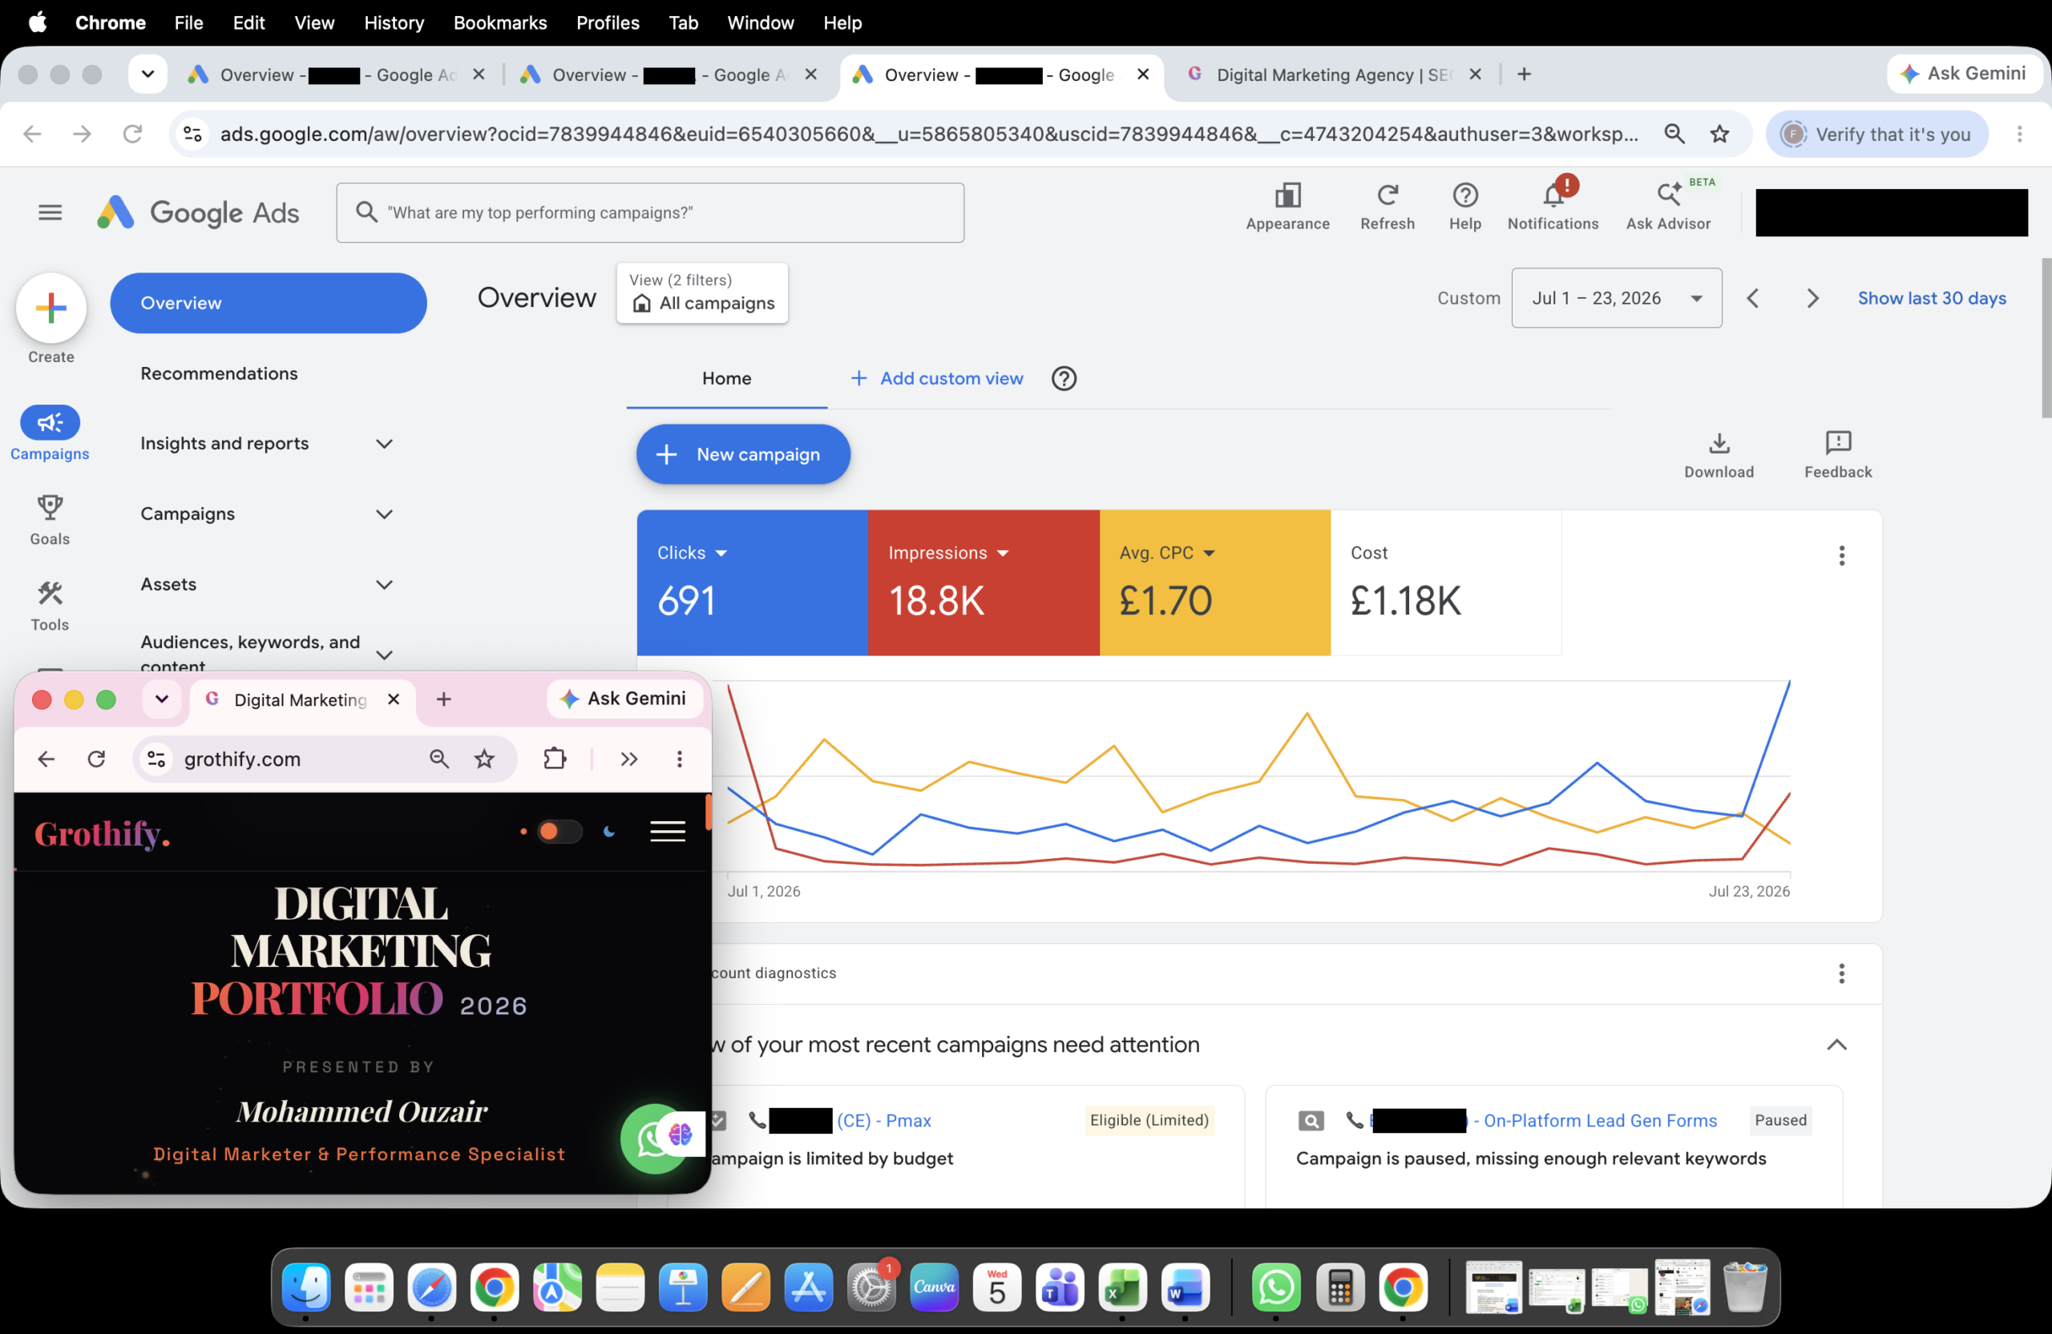Open Tools wrench icon in sidebar
This screenshot has width=2052, height=1334.
click(50, 593)
